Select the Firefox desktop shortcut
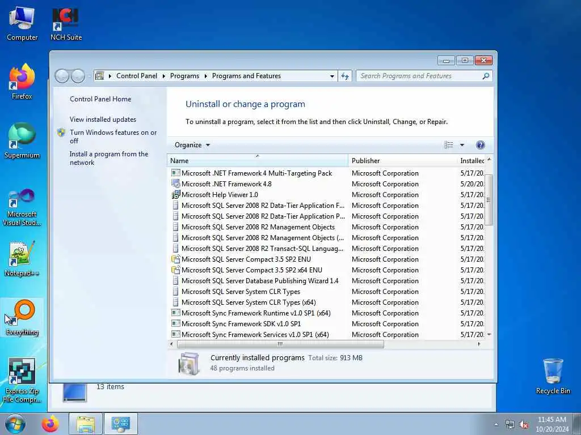 22,82
